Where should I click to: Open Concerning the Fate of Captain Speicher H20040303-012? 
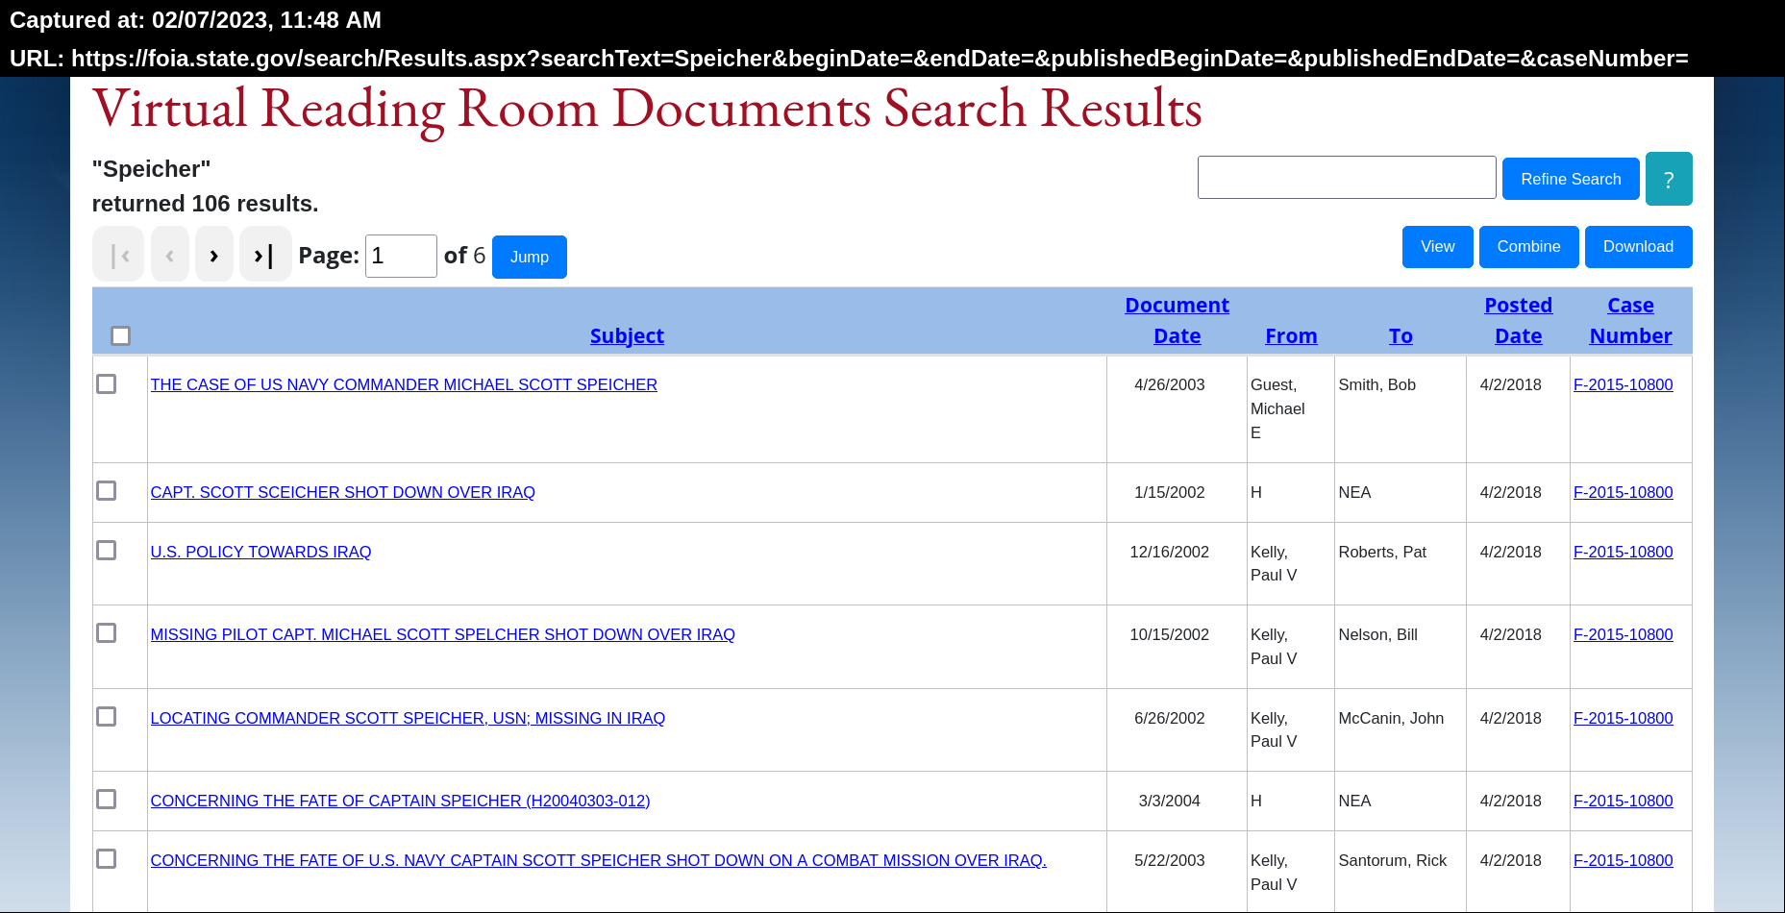pyautogui.click(x=400, y=801)
